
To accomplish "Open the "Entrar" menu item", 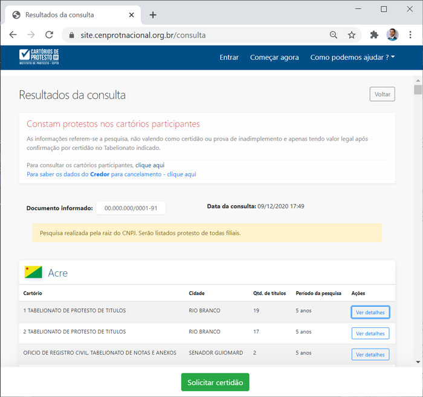I will pos(229,57).
